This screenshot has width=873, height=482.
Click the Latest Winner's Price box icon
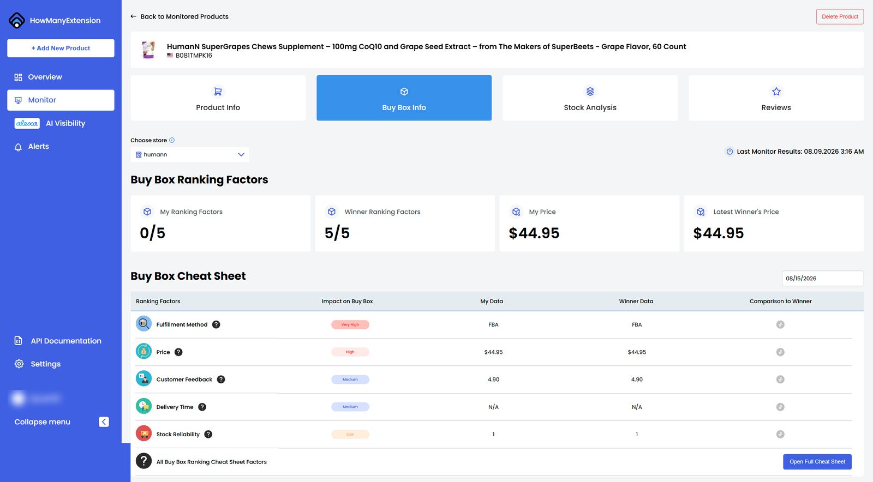coord(701,212)
